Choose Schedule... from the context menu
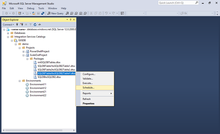The image size is (220, 134). coord(88,87)
